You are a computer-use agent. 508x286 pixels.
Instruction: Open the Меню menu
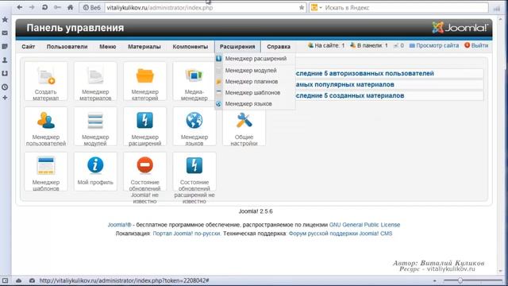108,47
